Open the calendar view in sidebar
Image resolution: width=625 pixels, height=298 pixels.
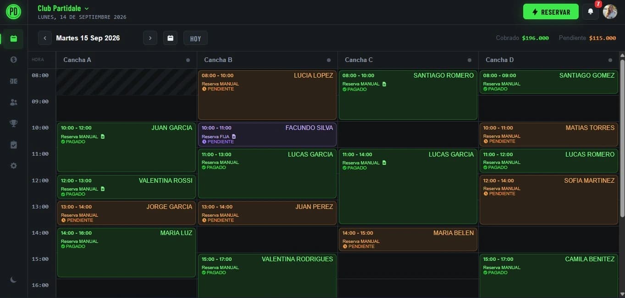point(13,39)
